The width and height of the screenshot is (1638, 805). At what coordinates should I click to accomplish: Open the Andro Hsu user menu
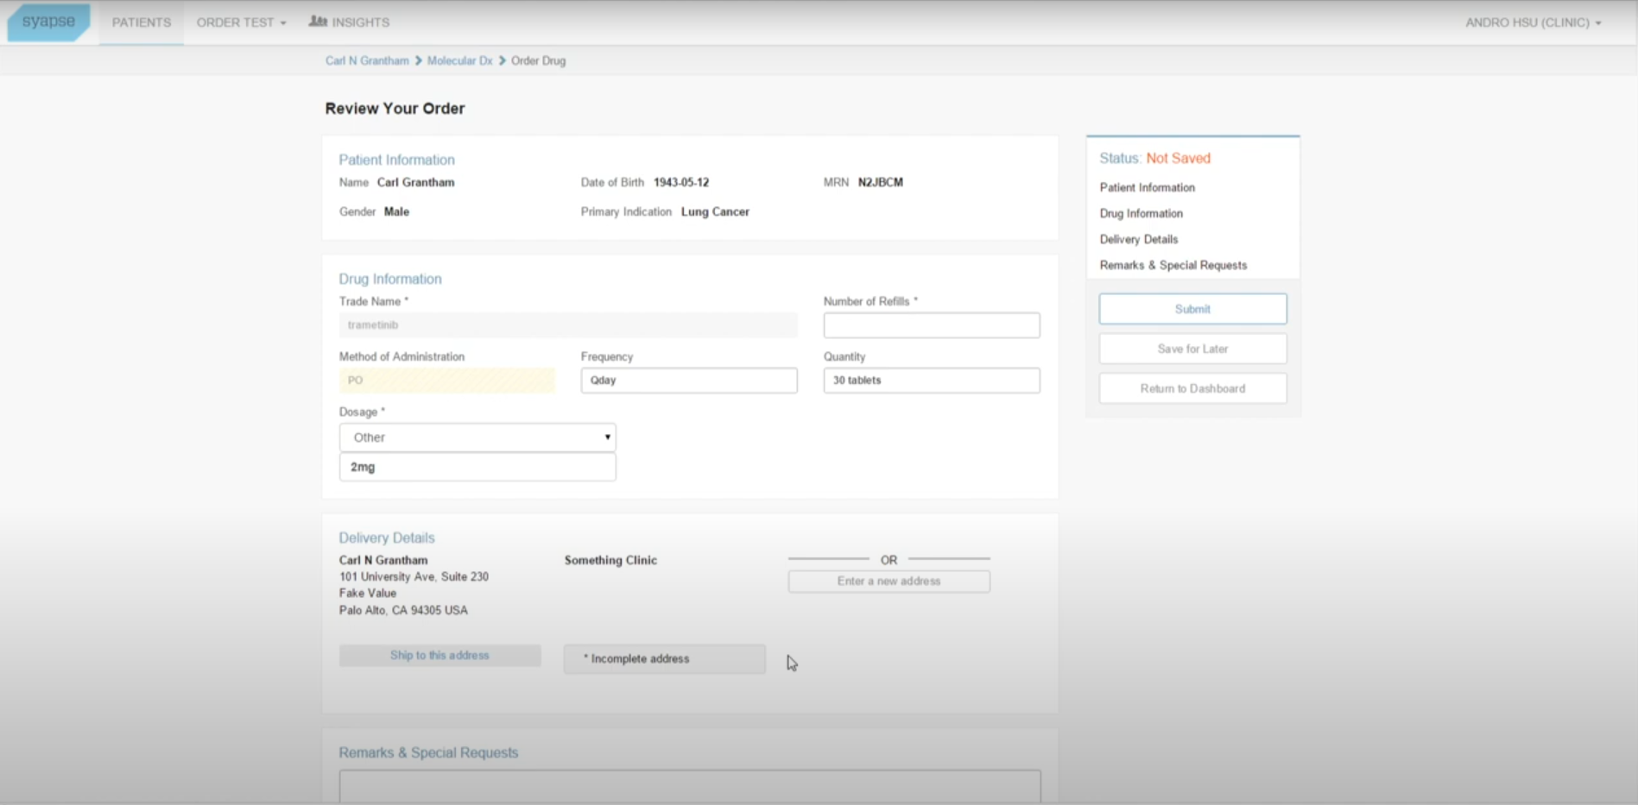pos(1533,22)
